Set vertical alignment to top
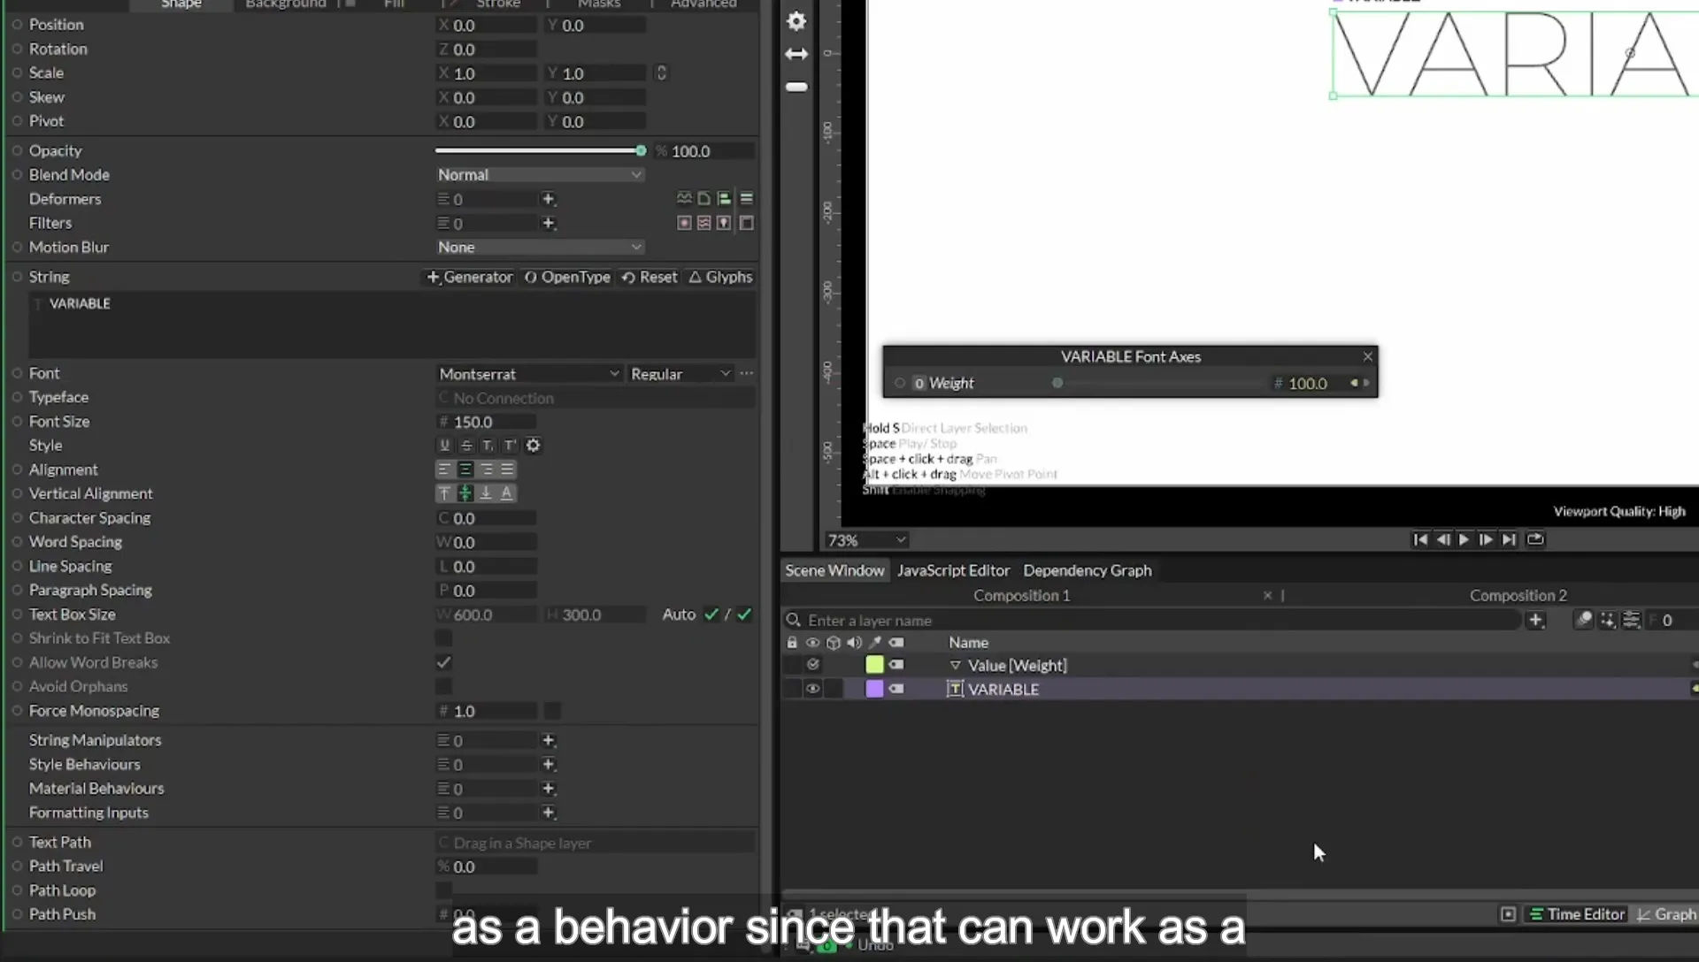The height and width of the screenshot is (962, 1699). coord(444,493)
